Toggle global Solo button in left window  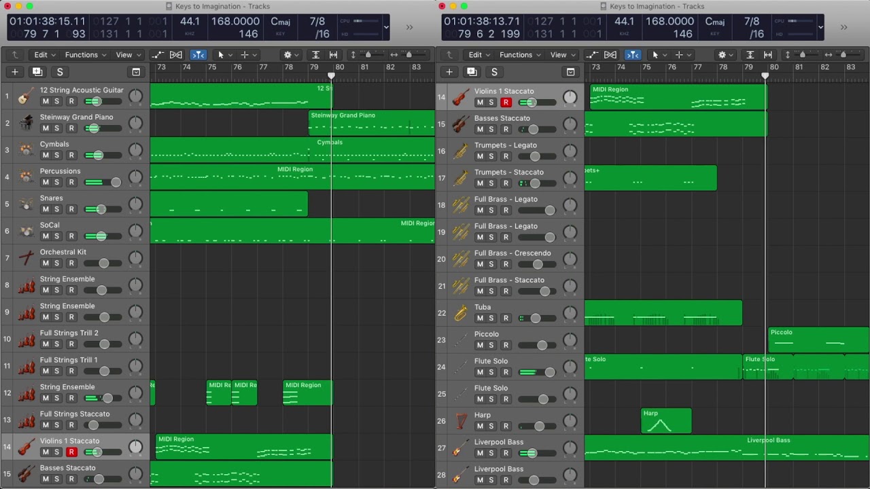tap(60, 72)
